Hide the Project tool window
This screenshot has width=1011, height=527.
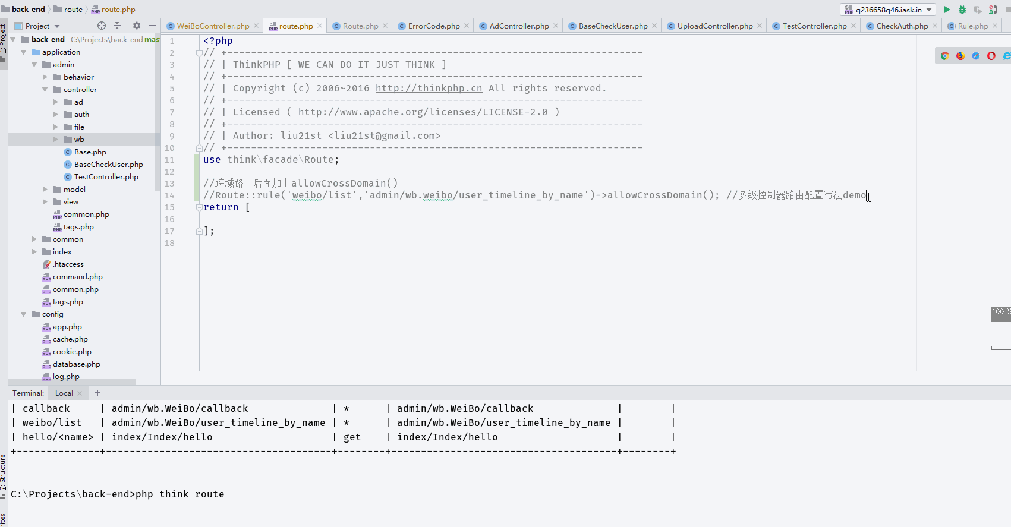click(152, 26)
